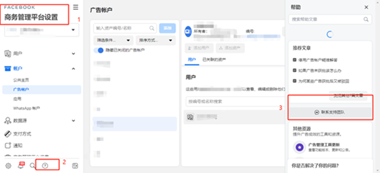Select 公共主页 in sidebar
The height and width of the screenshot is (173, 380).
click(x=22, y=80)
